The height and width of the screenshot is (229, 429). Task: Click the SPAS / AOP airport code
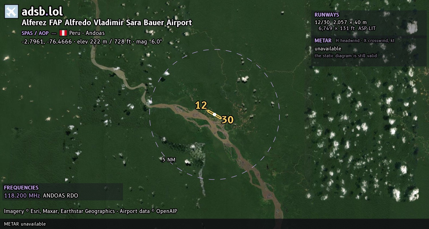click(x=35, y=33)
